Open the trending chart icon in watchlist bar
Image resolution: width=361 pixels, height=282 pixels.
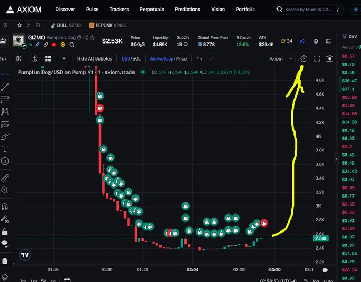pos(29,25)
